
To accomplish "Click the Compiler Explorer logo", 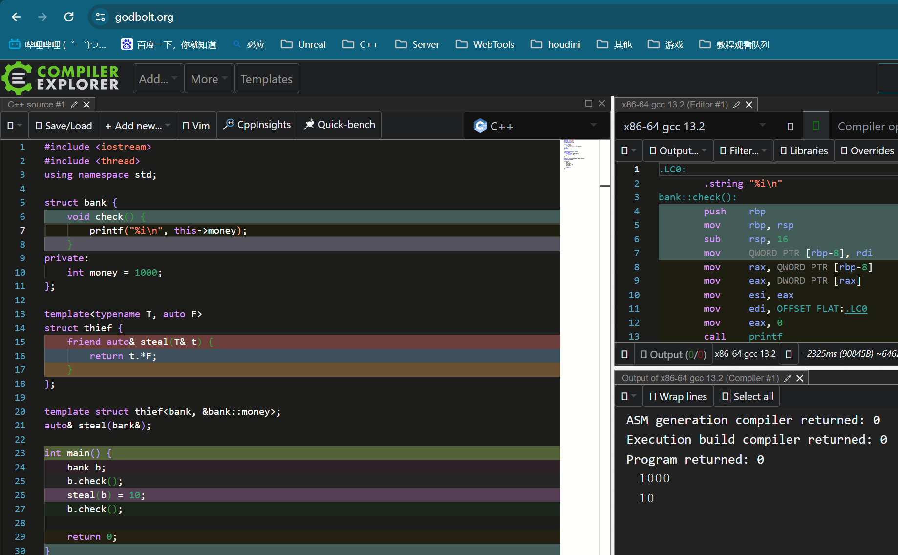I will pyautogui.click(x=61, y=78).
